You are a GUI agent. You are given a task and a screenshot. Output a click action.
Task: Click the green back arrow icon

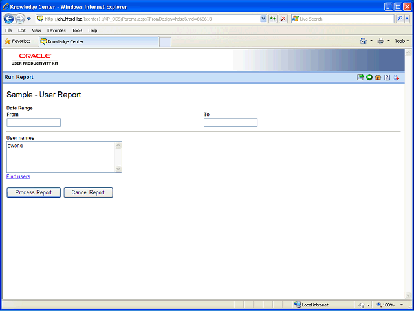tap(369, 77)
